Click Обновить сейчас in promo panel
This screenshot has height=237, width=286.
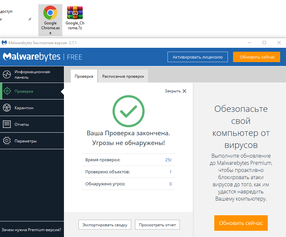241,223
